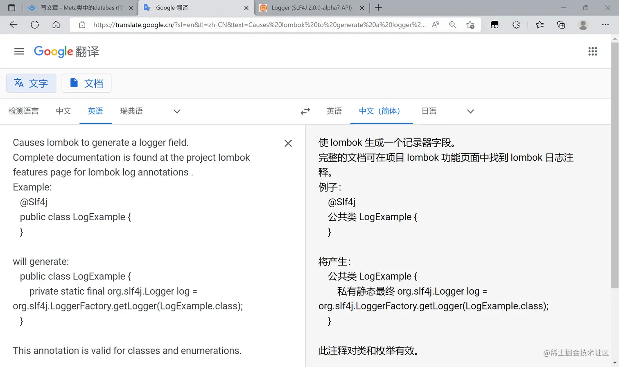Switch to the 写文章 browser tab

(81, 8)
